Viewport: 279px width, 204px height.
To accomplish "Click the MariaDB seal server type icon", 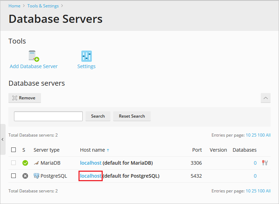I will tap(36, 163).
